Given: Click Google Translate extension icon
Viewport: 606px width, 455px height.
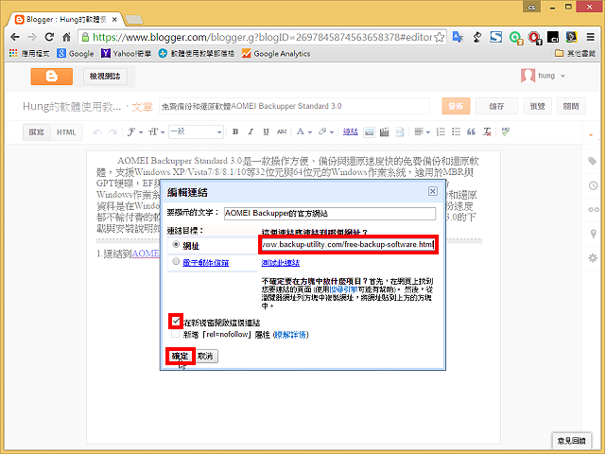Looking at the screenshot, I should click(458, 37).
